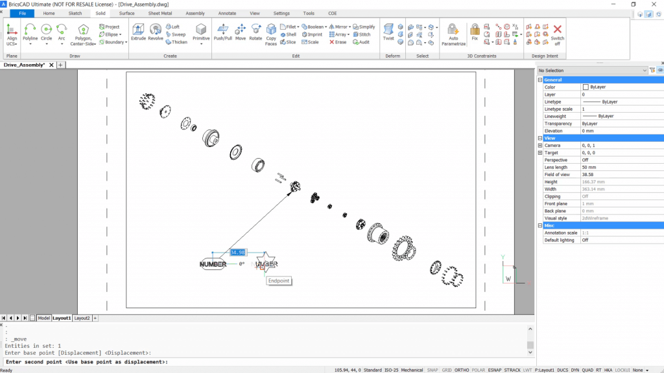This screenshot has width=664, height=373.
Task: Switch to the Model tab
Action: click(43, 318)
